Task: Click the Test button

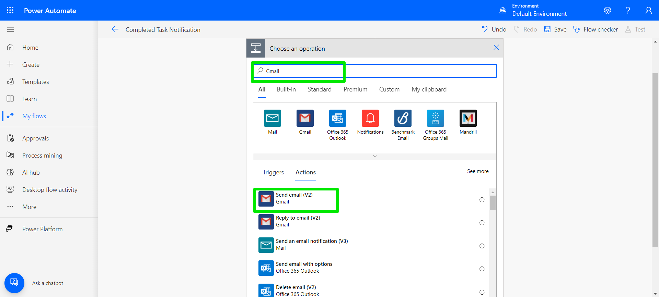Action: click(x=635, y=29)
